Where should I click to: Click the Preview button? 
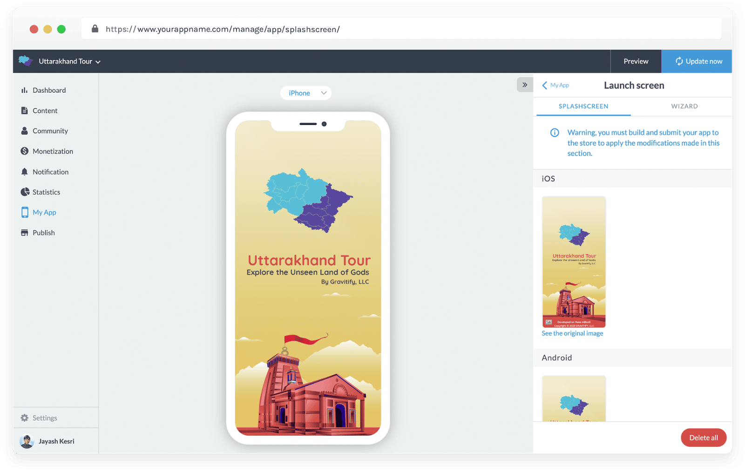tap(636, 61)
